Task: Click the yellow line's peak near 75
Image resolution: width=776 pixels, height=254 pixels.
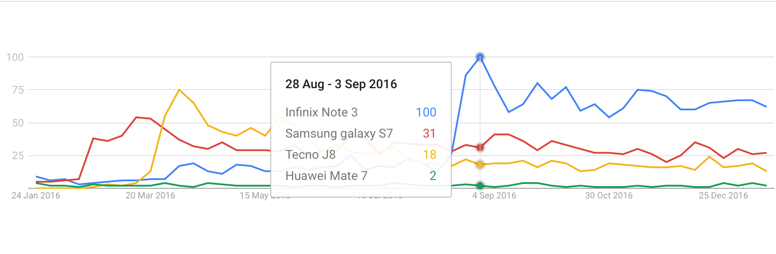Action: tap(179, 90)
